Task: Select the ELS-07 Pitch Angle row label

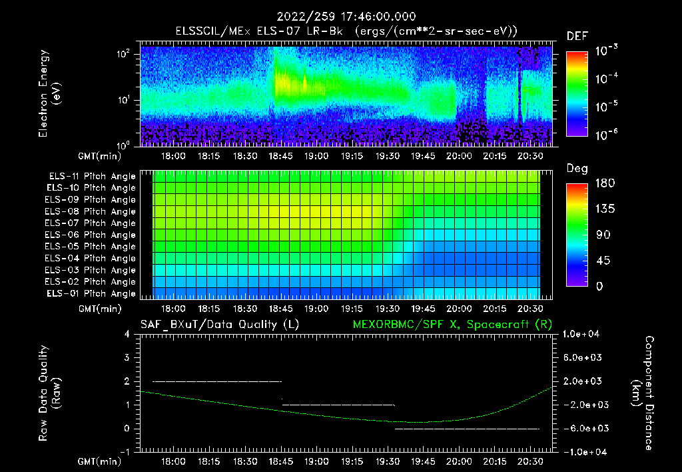Action: tap(91, 223)
